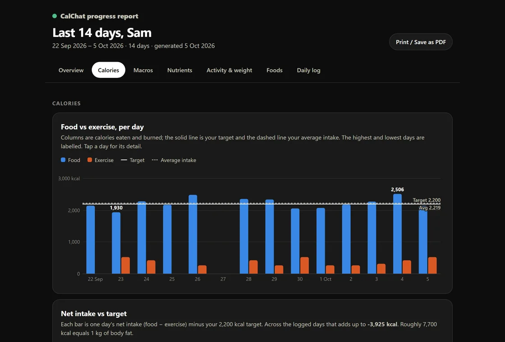Click the dashed Average intake legend marker

point(155,160)
